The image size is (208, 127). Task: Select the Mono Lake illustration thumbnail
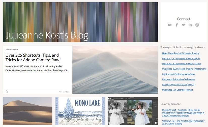coord(80,111)
